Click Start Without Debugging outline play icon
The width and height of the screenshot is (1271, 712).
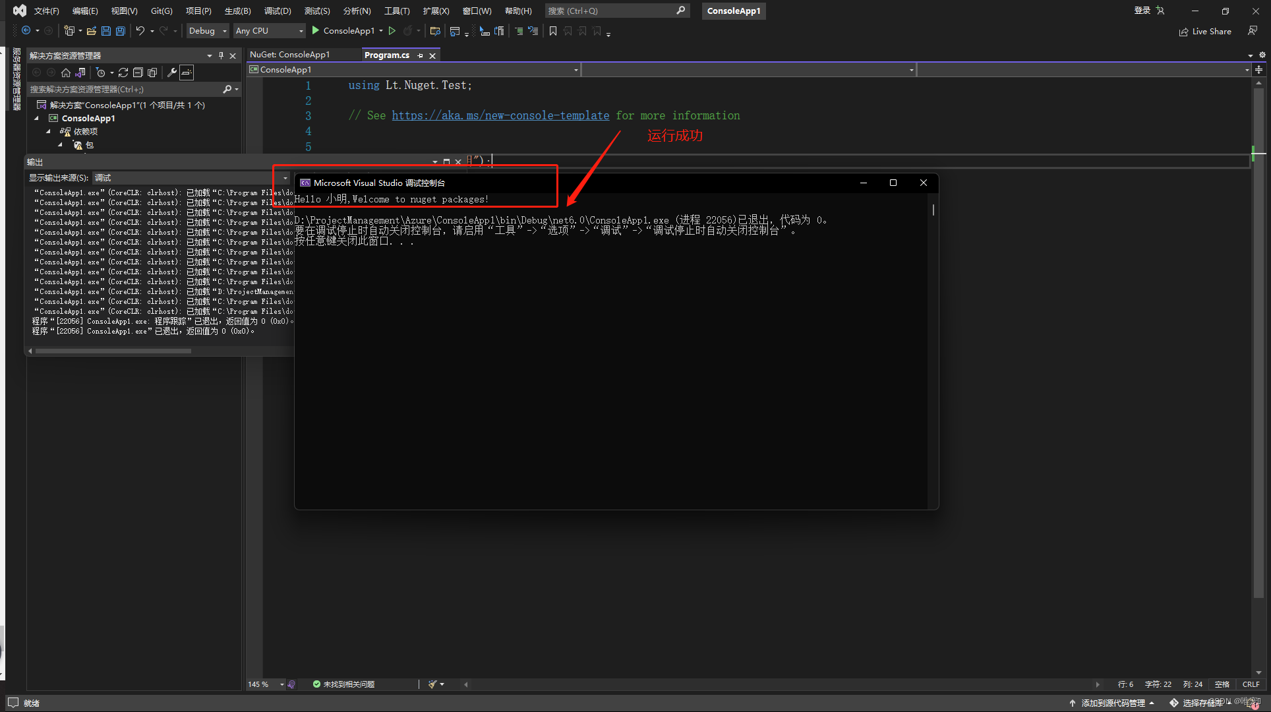[x=392, y=31]
